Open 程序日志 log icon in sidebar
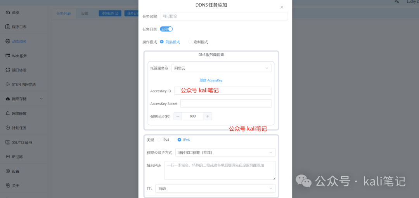The height and width of the screenshot is (198, 419). (8, 27)
